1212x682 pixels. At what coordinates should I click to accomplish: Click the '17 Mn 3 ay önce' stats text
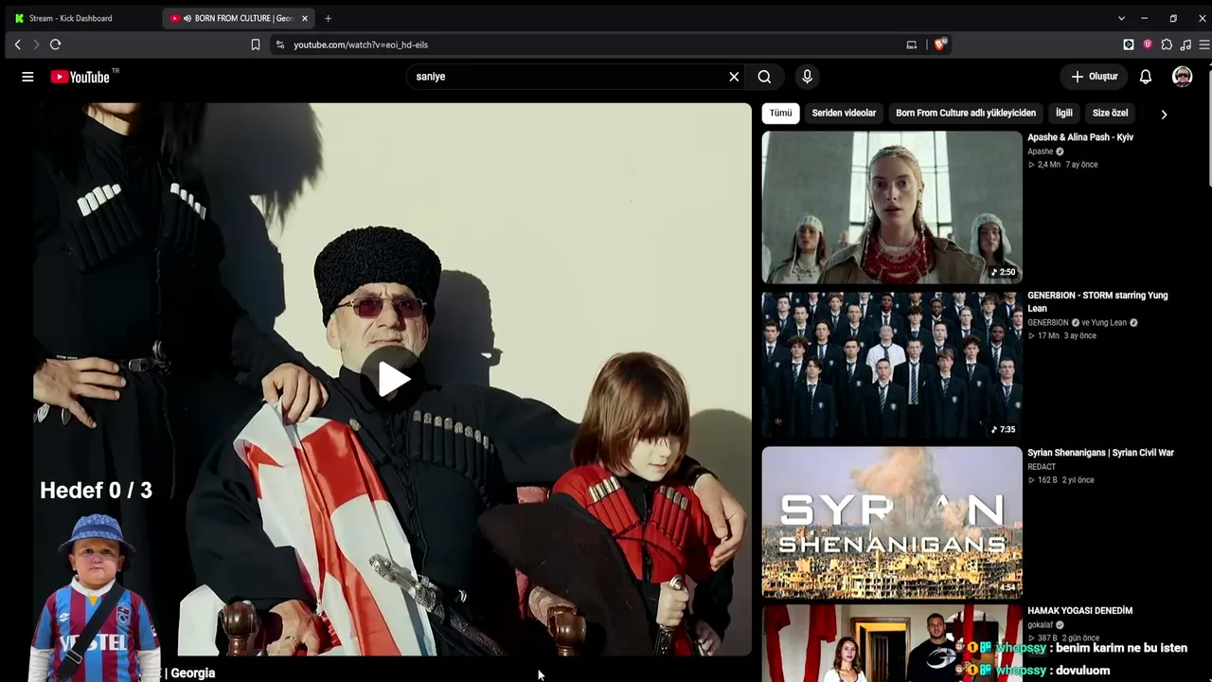1061,335
